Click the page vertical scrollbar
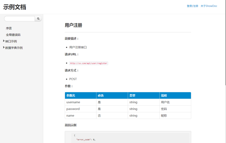The image size is (226, 143). 225,42
